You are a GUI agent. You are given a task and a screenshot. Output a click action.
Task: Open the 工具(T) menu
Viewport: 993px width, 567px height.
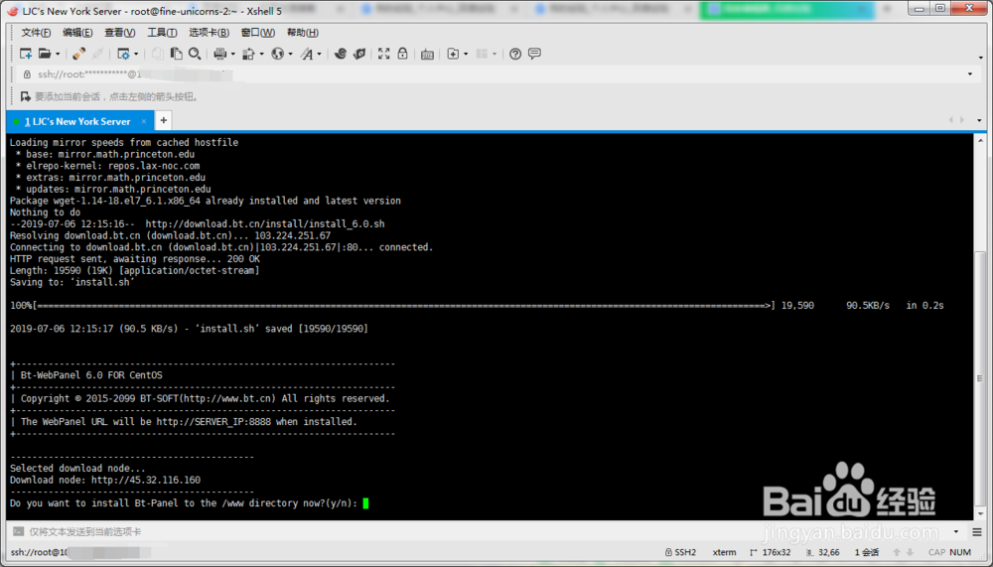(x=162, y=33)
